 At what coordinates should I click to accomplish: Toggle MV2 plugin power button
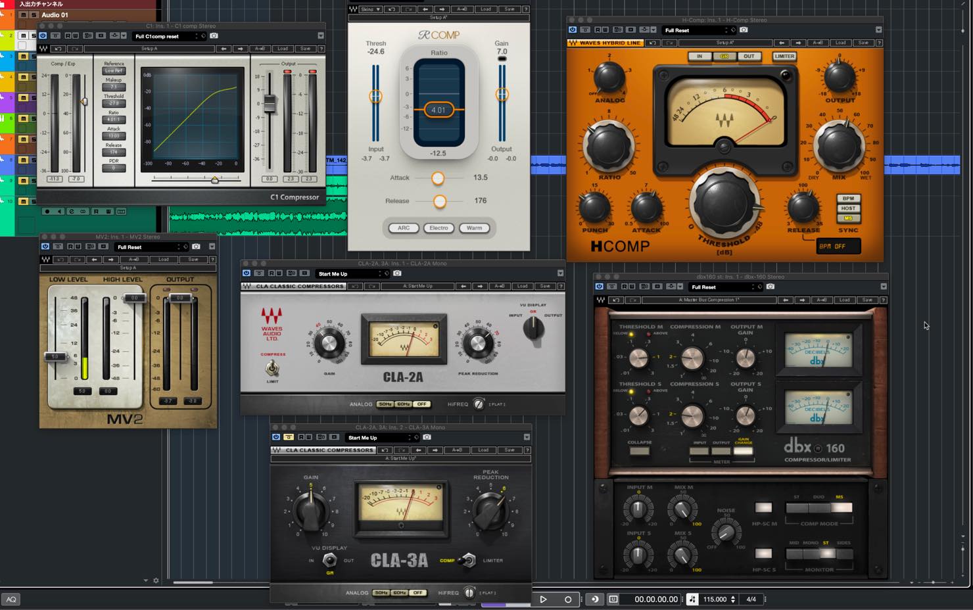point(45,246)
